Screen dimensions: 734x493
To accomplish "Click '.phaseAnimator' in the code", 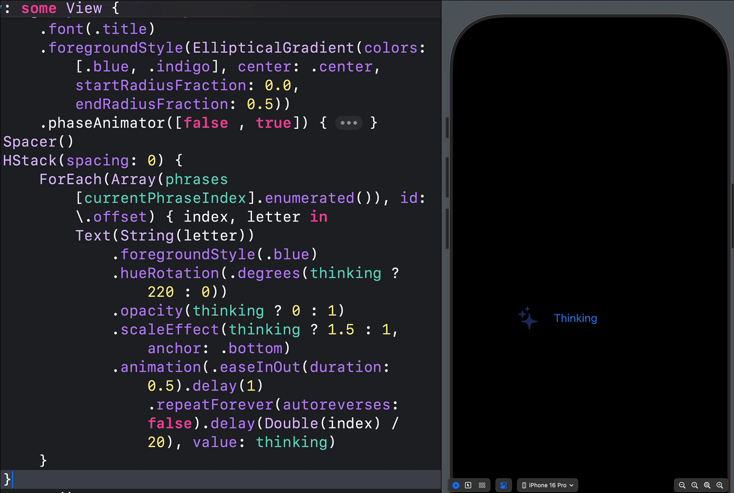I will pos(102,123).
